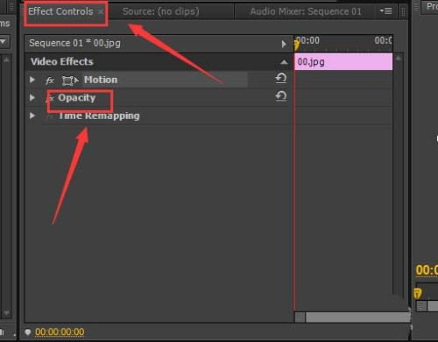Viewport: 438px width, 342px height.
Task: Click the scroll-down arrow in left panel
Action: click(x=6, y=313)
